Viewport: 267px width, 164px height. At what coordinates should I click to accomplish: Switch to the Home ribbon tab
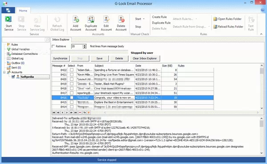[x=23, y=11]
